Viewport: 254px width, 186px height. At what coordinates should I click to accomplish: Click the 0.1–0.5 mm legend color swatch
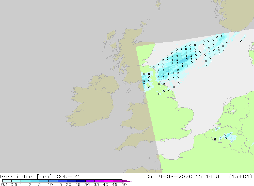[x=7, y=181]
